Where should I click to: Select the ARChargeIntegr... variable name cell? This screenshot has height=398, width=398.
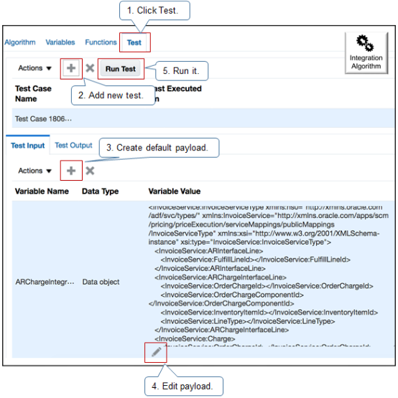click(45, 282)
